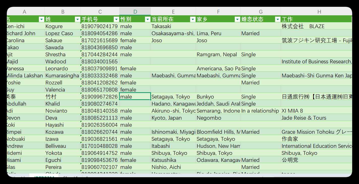359x184 pixels.
Task: Click the 工作 header cell
Action: coord(316,19)
